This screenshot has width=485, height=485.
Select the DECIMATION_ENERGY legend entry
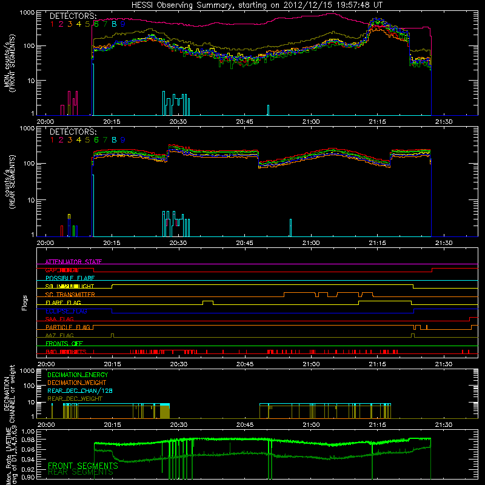(x=78, y=375)
